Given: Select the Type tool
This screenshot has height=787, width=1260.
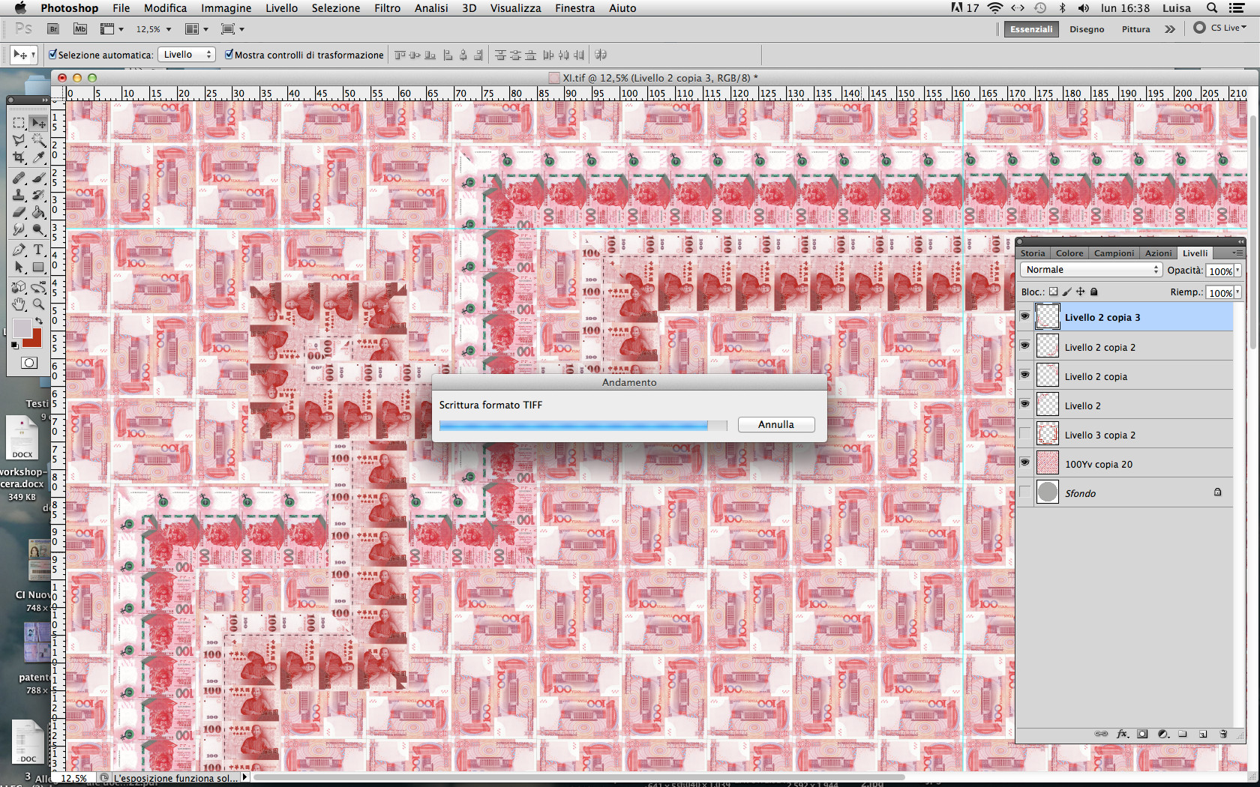Looking at the screenshot, I should click(38, 250).
